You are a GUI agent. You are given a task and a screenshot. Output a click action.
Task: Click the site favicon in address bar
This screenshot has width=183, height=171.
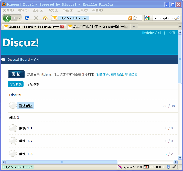[54, 18]
